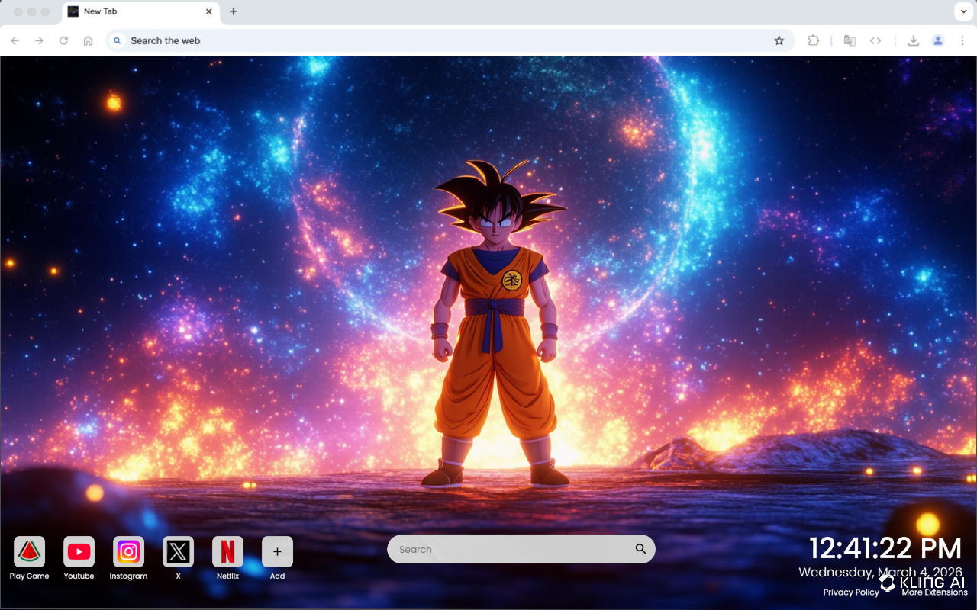
Task: Open the browser home page icon
Action: click(x=88, y=40)
